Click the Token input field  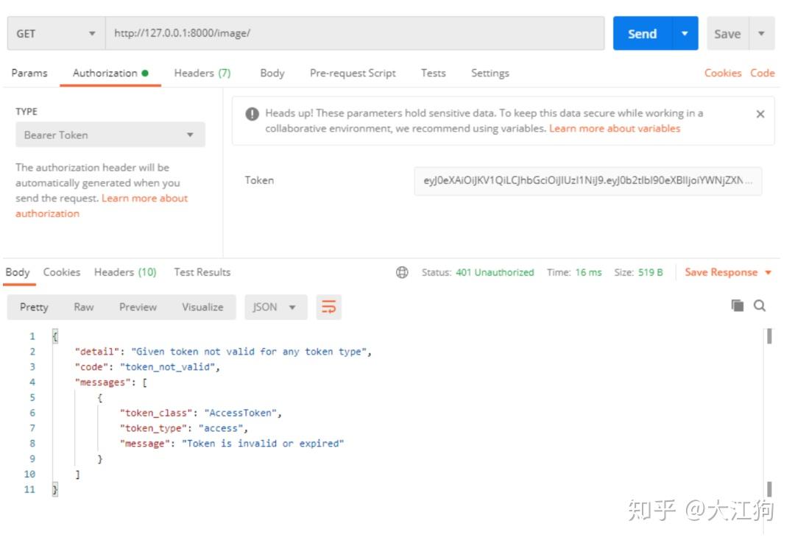click(589, 180)
